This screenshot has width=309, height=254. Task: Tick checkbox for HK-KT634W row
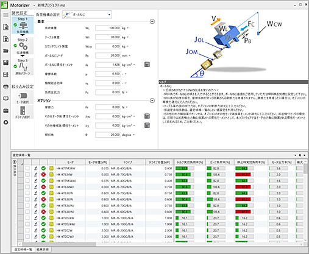[27, 174]
